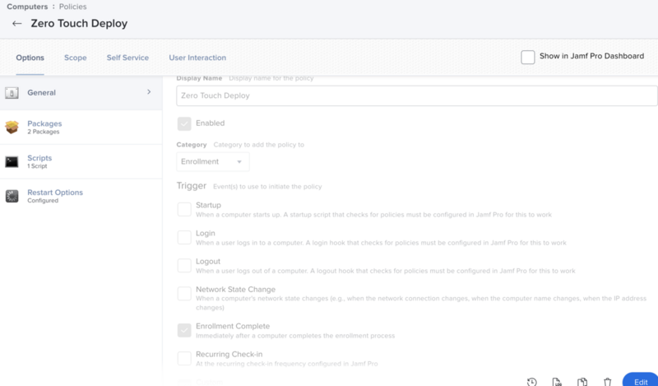Click the '1 Script' subtitle text
The image size is (658, 386).
[x=37, y=166]
